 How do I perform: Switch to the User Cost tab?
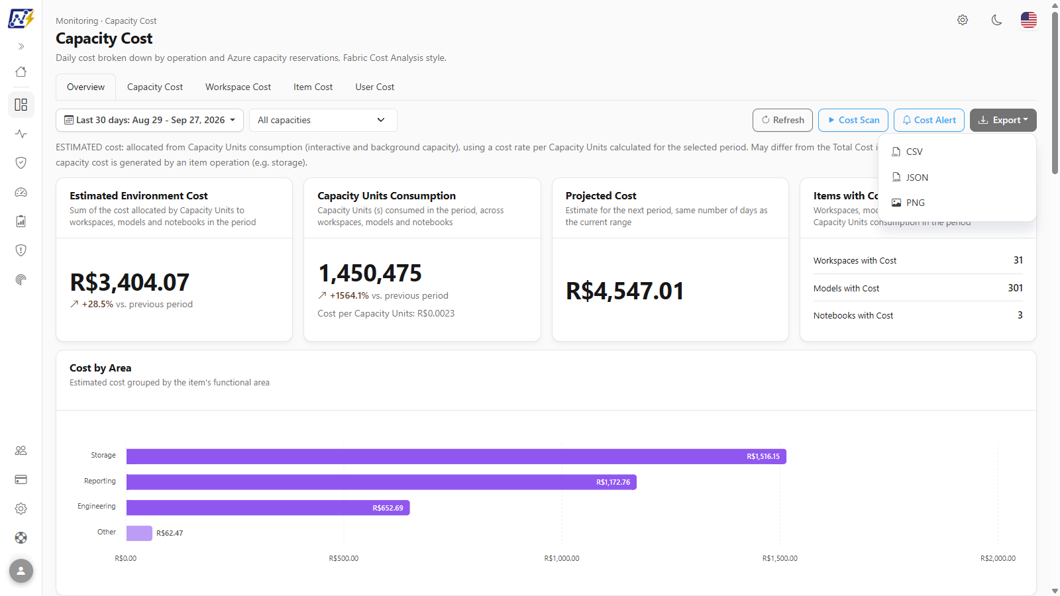tap(375, 87)
